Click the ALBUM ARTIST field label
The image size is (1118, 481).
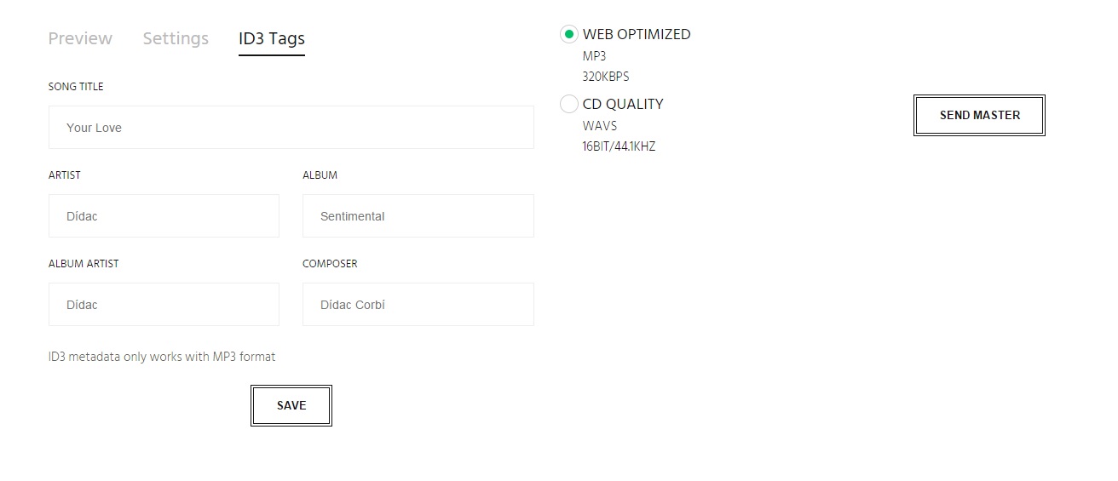84,264
